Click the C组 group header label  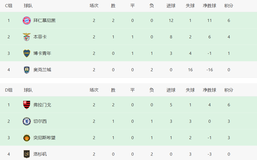tap(9, 6)
